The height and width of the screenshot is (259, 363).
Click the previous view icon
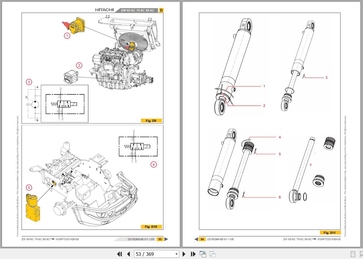tap(203, 254)
